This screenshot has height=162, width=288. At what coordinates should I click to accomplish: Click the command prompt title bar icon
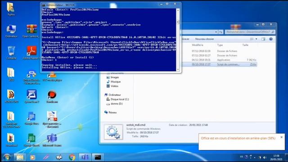point(43,5)
